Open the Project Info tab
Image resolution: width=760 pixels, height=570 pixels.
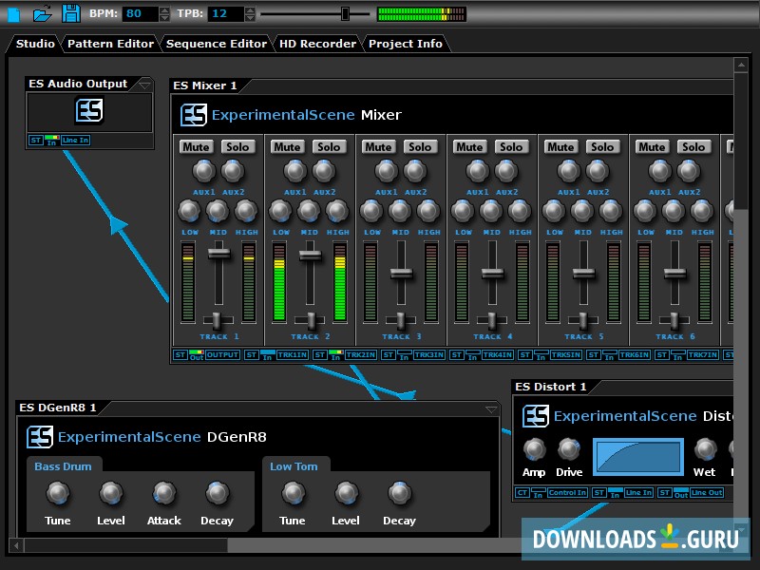[407, 43]
